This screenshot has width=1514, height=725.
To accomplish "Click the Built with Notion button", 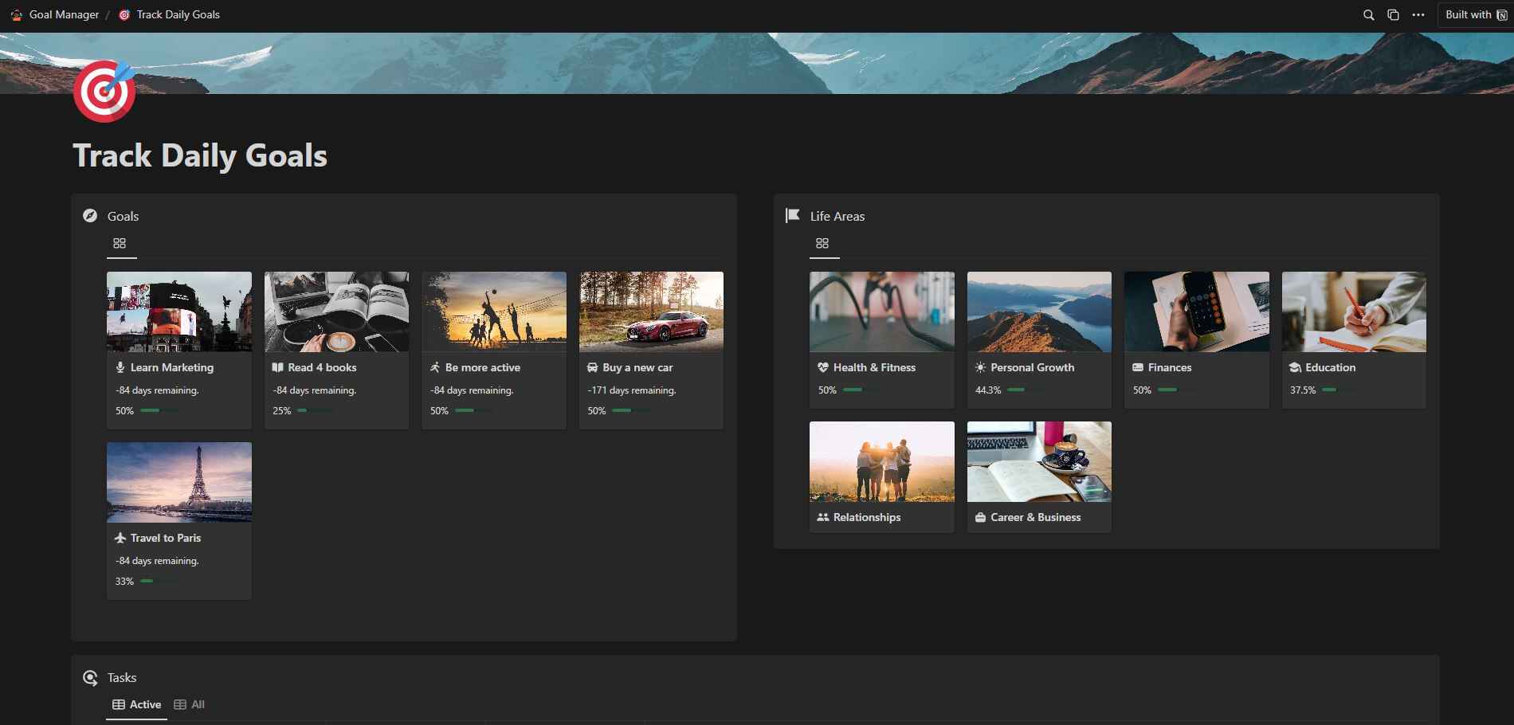I will 1475,15.
